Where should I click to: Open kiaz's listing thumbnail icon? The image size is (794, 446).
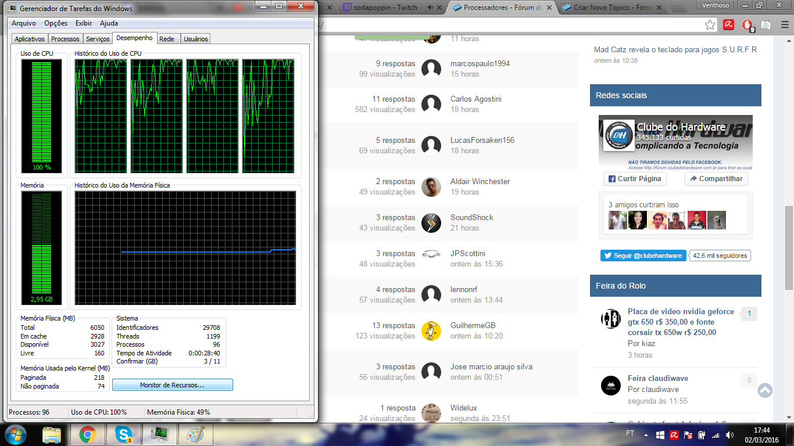(x=611, y=319)
